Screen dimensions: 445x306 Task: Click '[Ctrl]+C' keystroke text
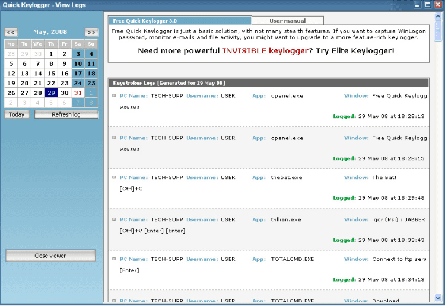[x=131, y=189]
